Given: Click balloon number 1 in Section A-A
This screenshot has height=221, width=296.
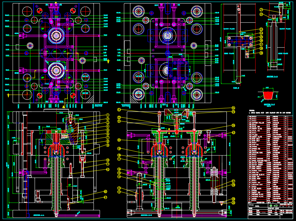Looking at the screenshot, I should coord(108,115).
